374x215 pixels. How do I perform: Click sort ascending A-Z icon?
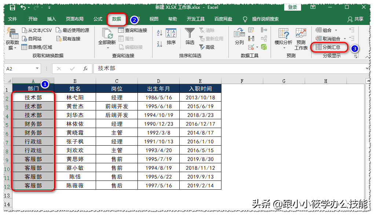point(159,33)
